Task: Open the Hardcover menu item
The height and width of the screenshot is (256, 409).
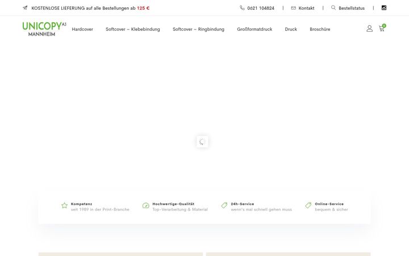Action: click(82, 29)
